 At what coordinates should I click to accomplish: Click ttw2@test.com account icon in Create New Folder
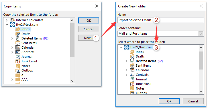(x=127, y=47)
